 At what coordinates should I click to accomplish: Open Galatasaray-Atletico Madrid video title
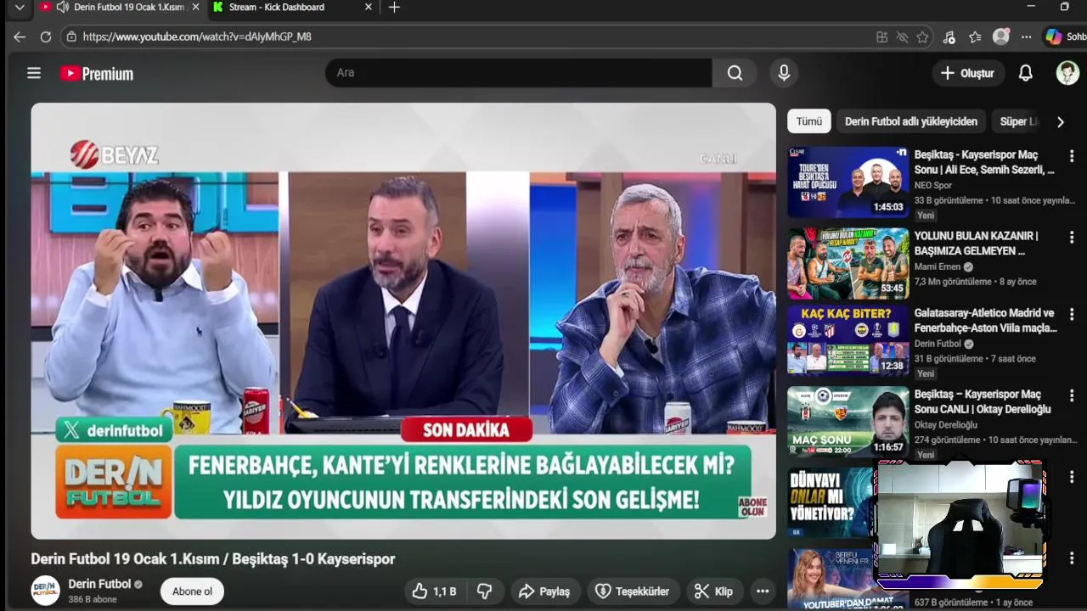tap(985, 321)
